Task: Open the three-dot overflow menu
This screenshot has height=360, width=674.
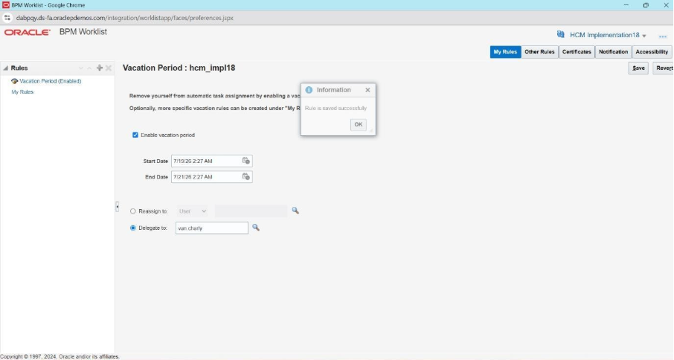Action: [662, 36]
